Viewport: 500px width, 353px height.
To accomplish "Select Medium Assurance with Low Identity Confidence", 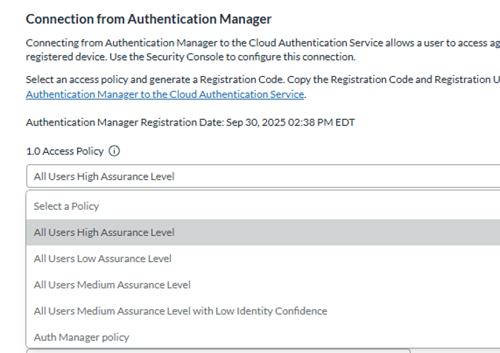I will (x=263, y=311).
